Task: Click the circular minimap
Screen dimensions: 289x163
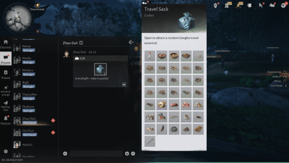Action: click(18, 18)
